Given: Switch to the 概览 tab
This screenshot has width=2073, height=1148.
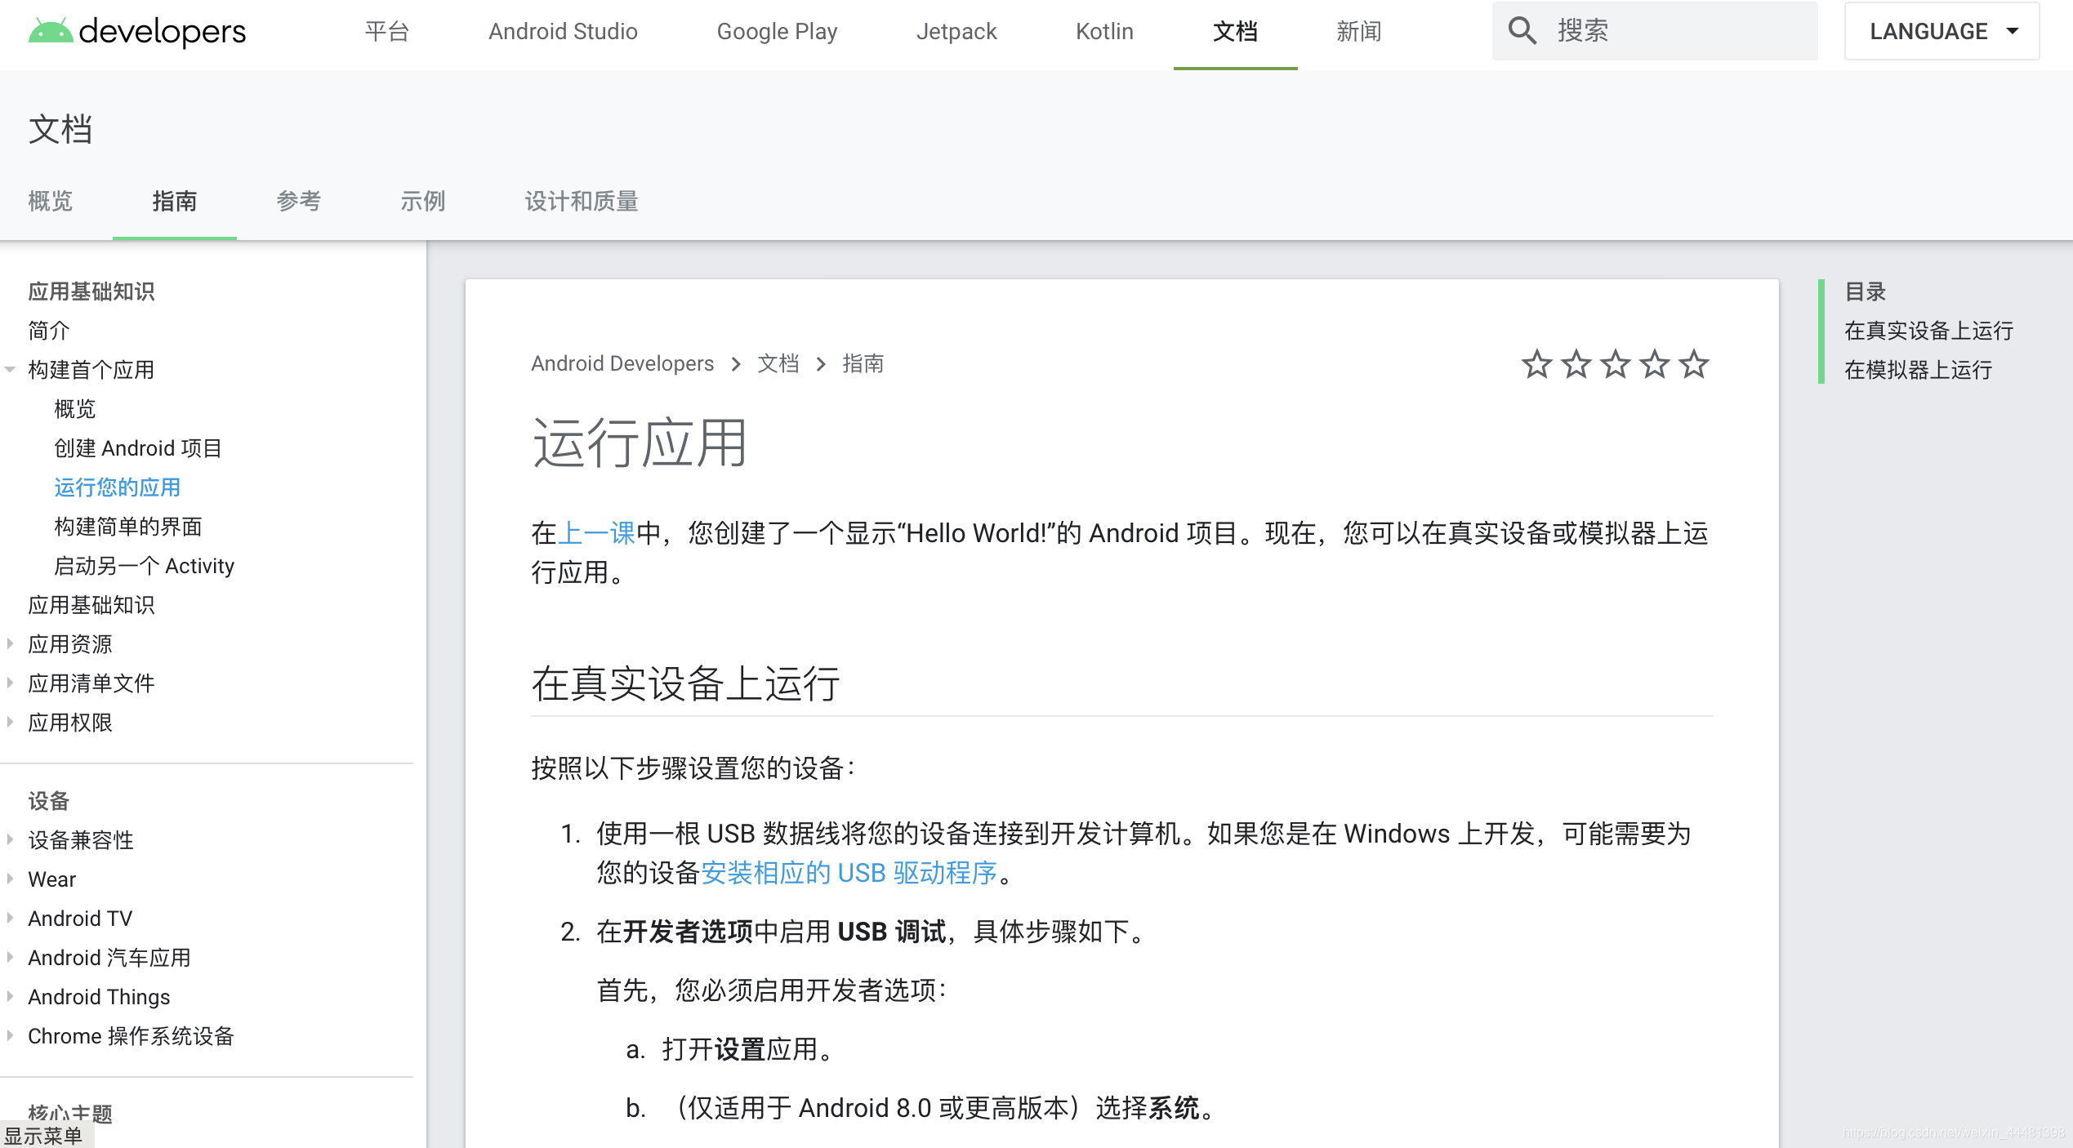Looking at the screenshot, I should tap(51, 201).
